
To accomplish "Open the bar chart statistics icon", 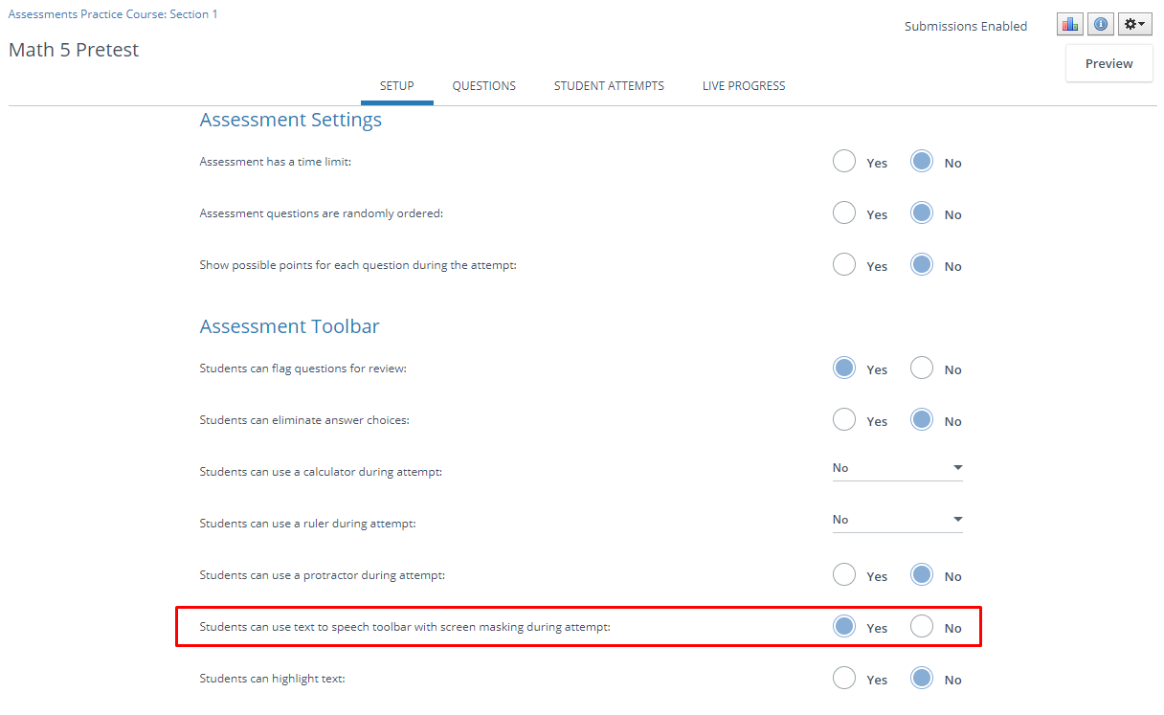I will click(x=1070, y=24).
